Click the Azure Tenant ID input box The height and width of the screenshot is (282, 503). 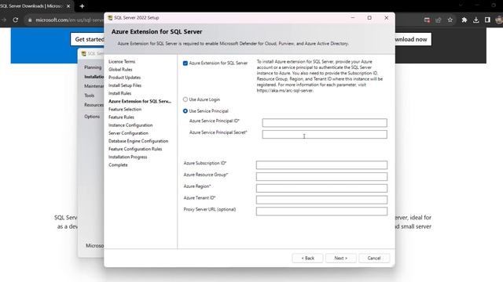(x=321, y=200)
